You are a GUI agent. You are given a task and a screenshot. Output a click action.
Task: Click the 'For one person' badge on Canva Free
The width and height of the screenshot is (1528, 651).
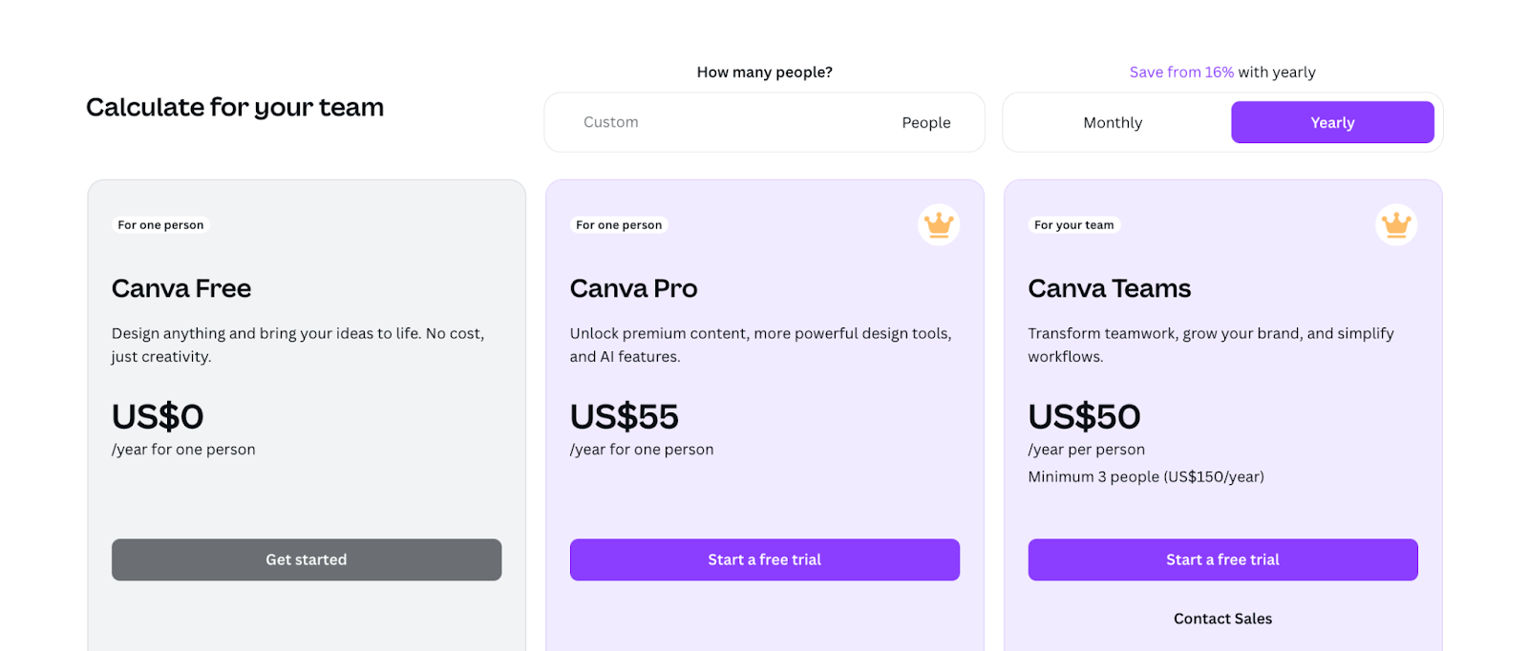[159, 224]
